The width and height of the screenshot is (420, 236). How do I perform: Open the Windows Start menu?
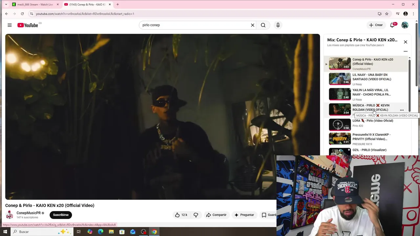pyautogui.click(x=5, y=232)
